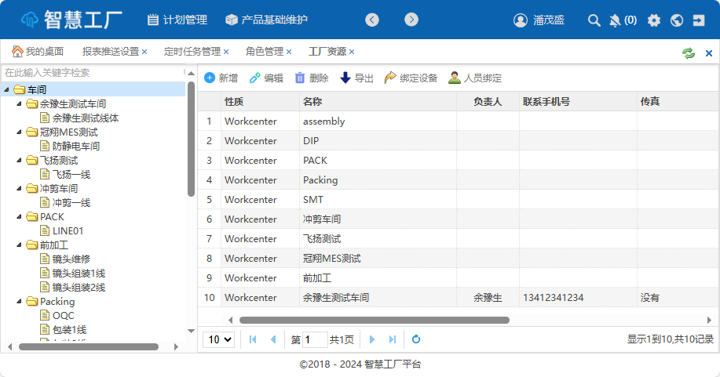Open the settings gear icon
Screen dimensions: 720x377
[654, 20]
